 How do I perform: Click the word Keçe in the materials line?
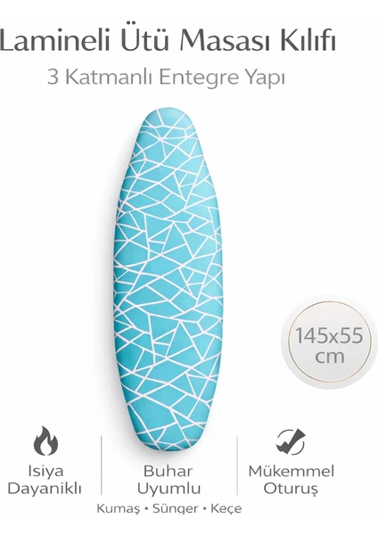226,509
